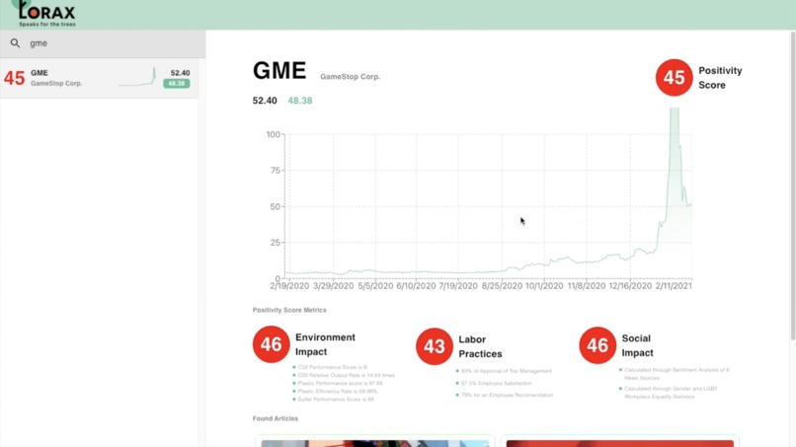The width and height of the screenshot is (796, 447).
Task: Open the first found article thumbnail
Action: click(375, 443)
